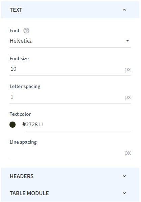
Task: Open the Helvetica font dropdown
Action: tap(70, 41)
